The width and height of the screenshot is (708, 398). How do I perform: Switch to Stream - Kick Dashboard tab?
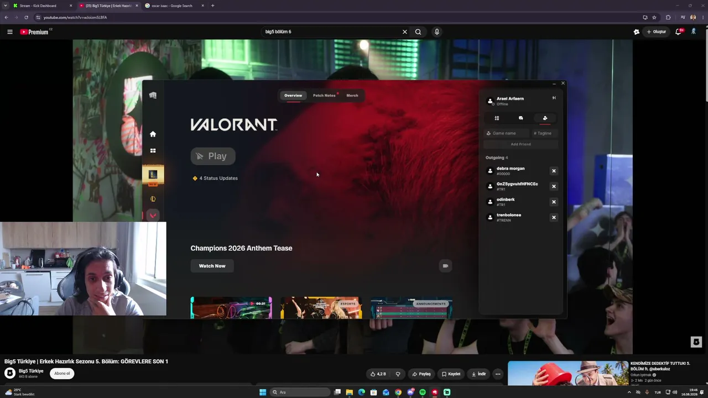pyautogui.click(x=43, y=6)
